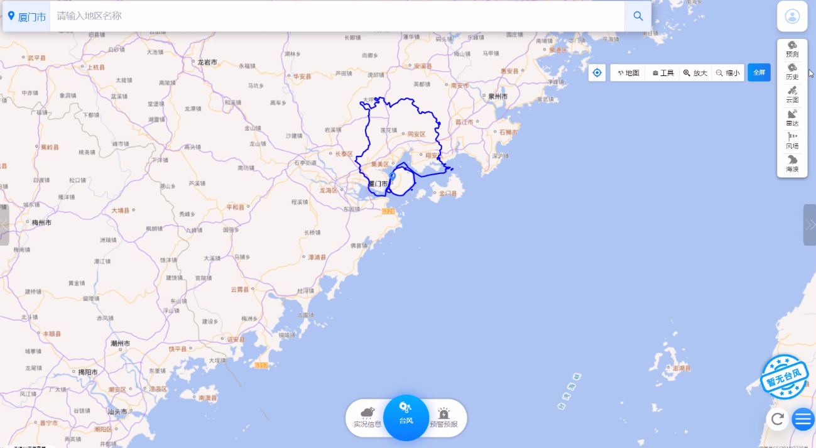Switch to the 预警预报 tab
816x448 pixels.
click(x=443, y=418)
